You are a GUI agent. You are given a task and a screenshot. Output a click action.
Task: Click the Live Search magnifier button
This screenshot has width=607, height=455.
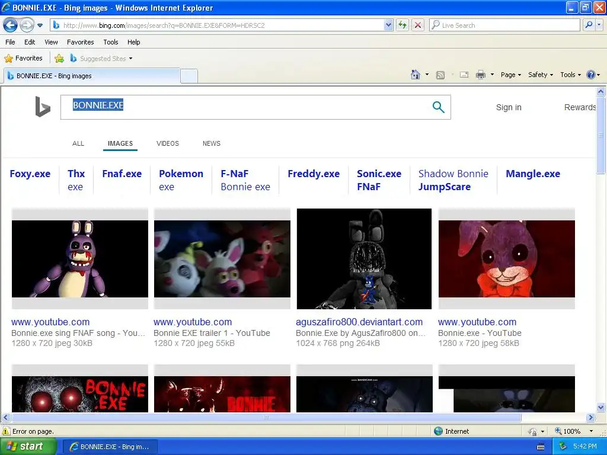pyautogui.click(x=589, y=25)
